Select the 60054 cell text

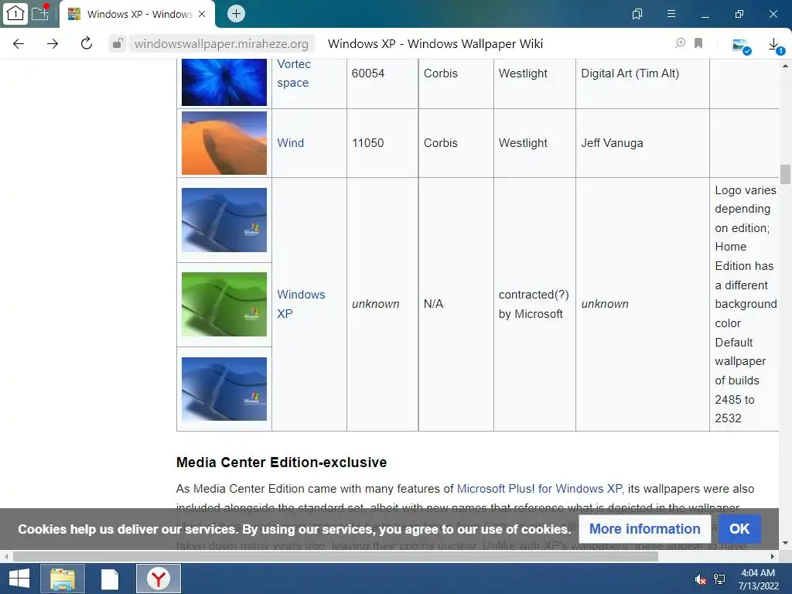click(x=368, y=73)
